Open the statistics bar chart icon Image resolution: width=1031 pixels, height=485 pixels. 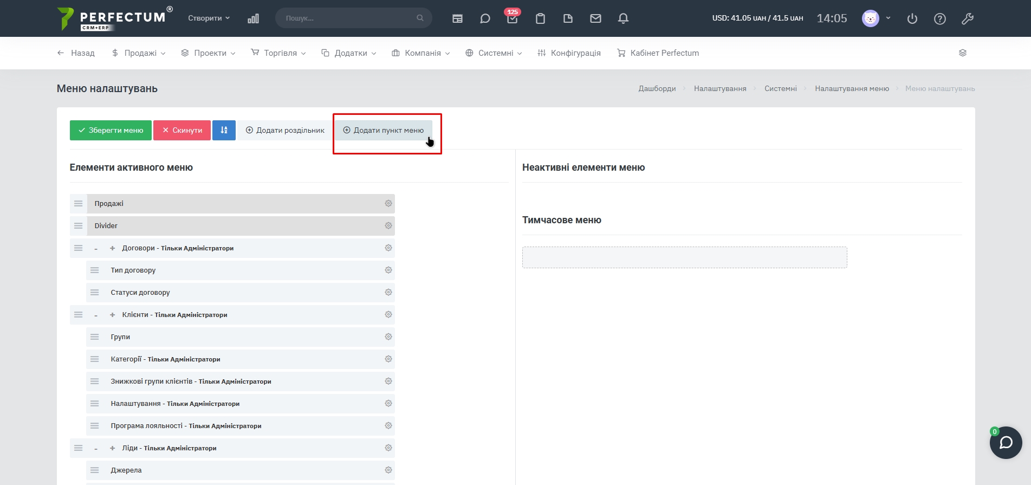[253, 18]
